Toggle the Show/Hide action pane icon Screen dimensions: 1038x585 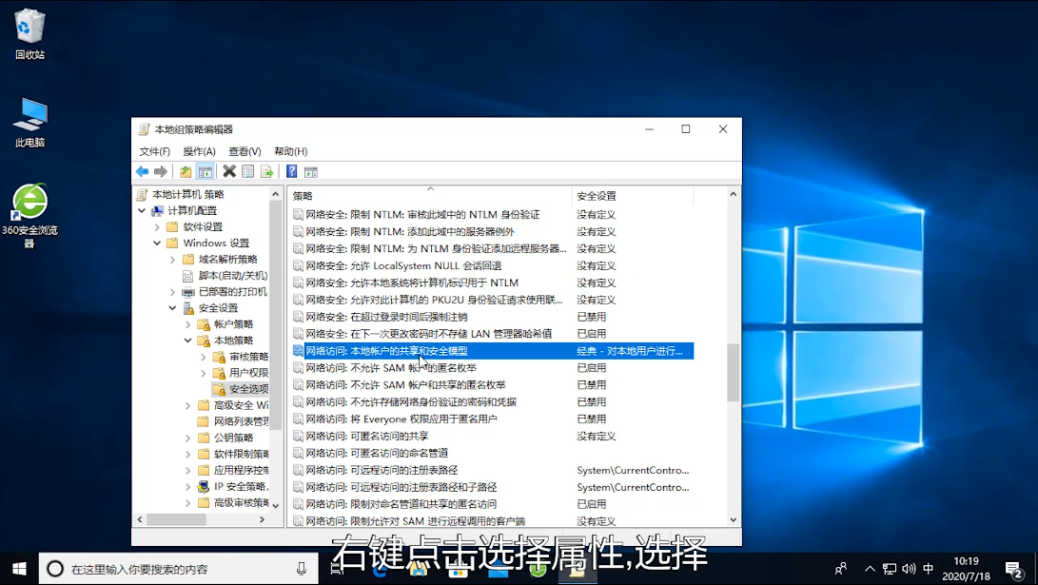[311, 172]
